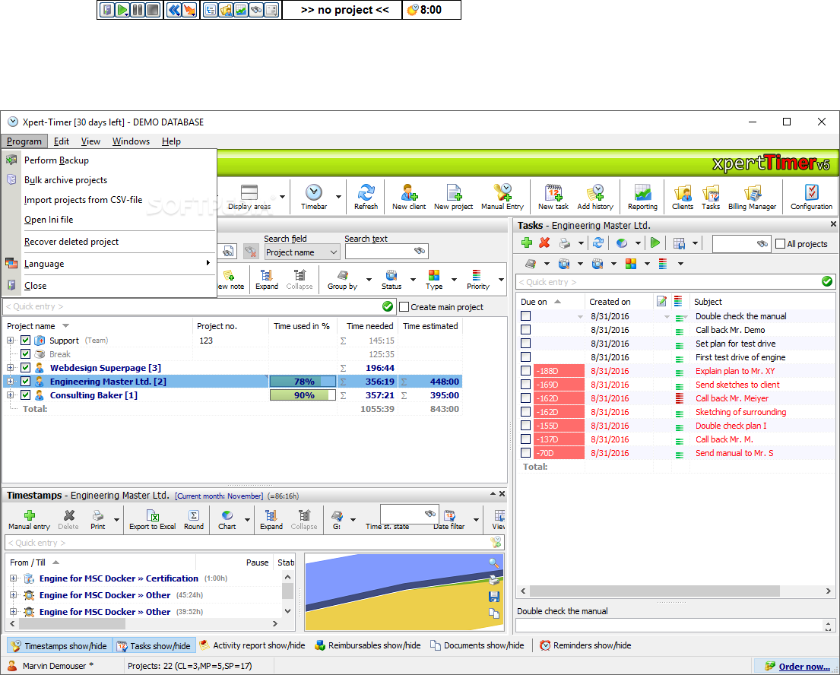Check the Double check the manual task
The width and height of the screenshot is (840, 675).
pos(525,316)
